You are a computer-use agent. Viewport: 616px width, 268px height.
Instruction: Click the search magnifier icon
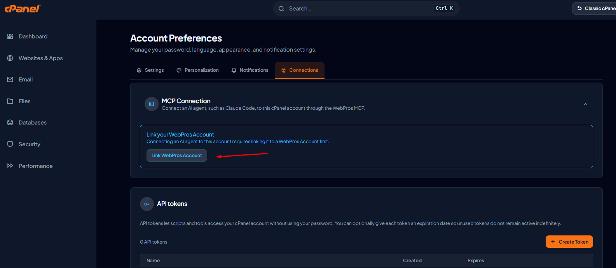tap(281, 9)
